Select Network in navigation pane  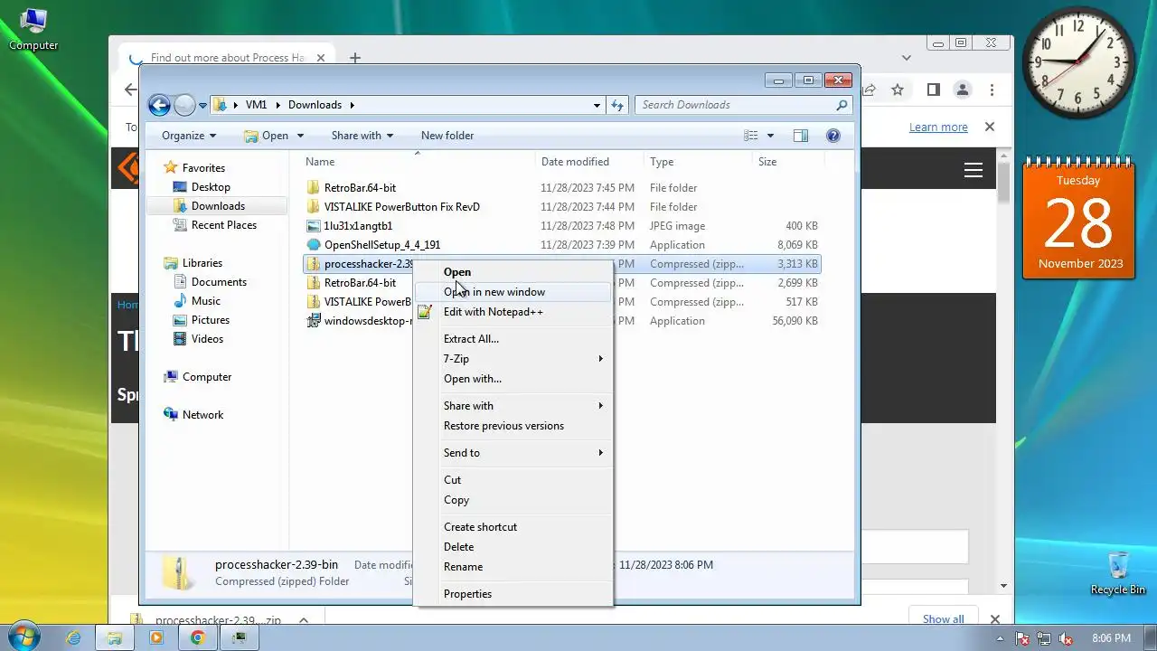coord(202,415)
